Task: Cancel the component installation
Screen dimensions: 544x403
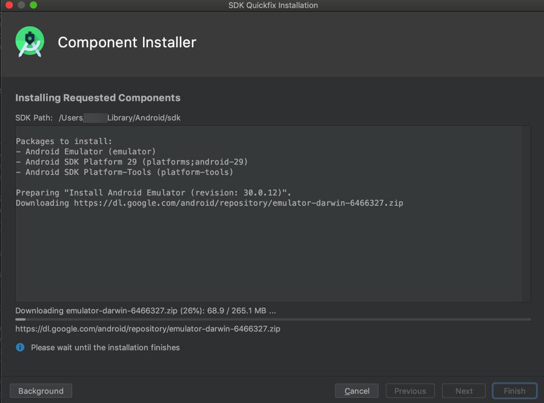Action: pyautogui.click(x=357, y=391)
